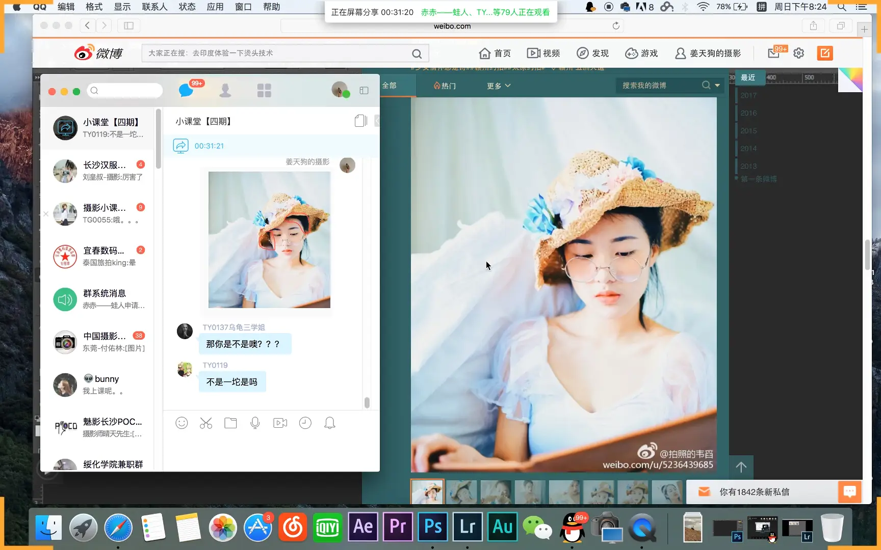Click the chat image thumbnail of girl

coord(269,240)
